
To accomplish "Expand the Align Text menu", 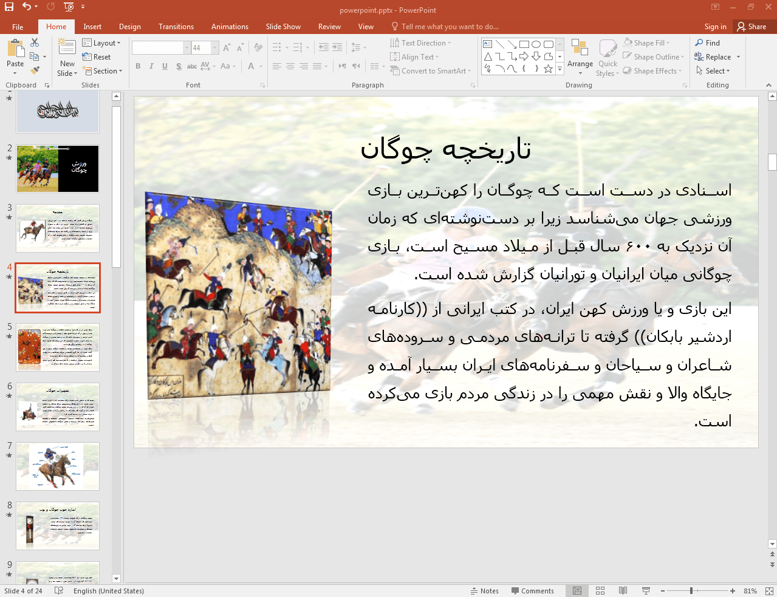I will click(x=414, y=57).
